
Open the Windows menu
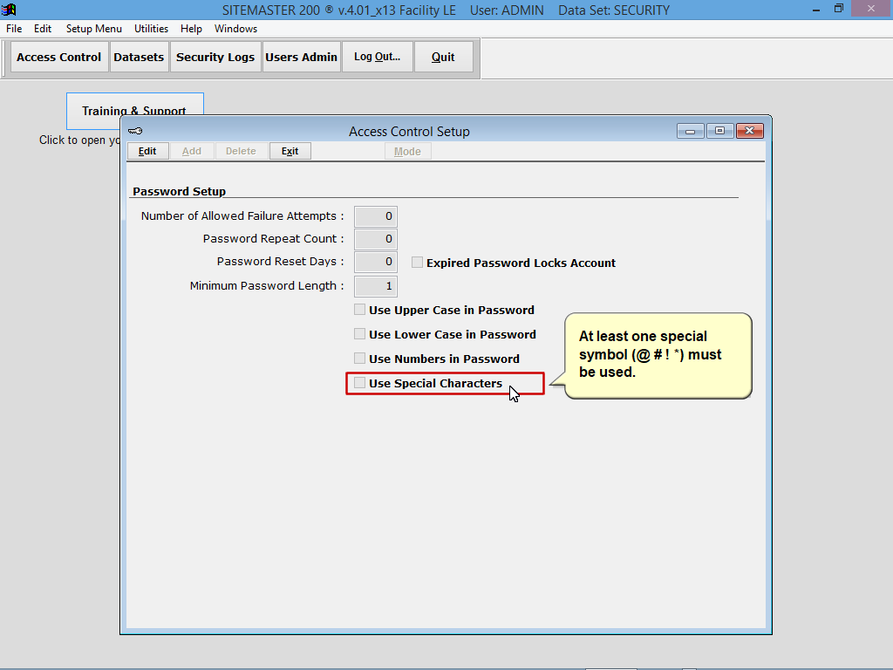tap(235, 29)
